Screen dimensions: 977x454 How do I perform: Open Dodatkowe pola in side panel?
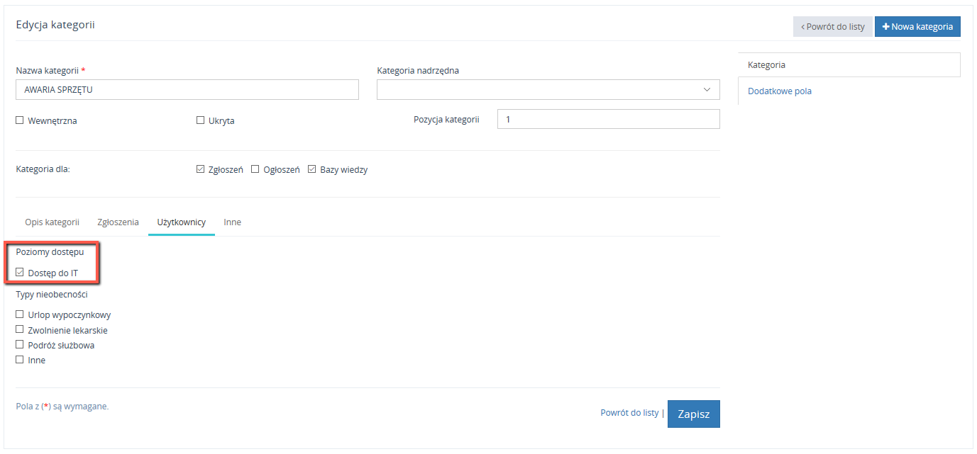(x=779, y=91)
